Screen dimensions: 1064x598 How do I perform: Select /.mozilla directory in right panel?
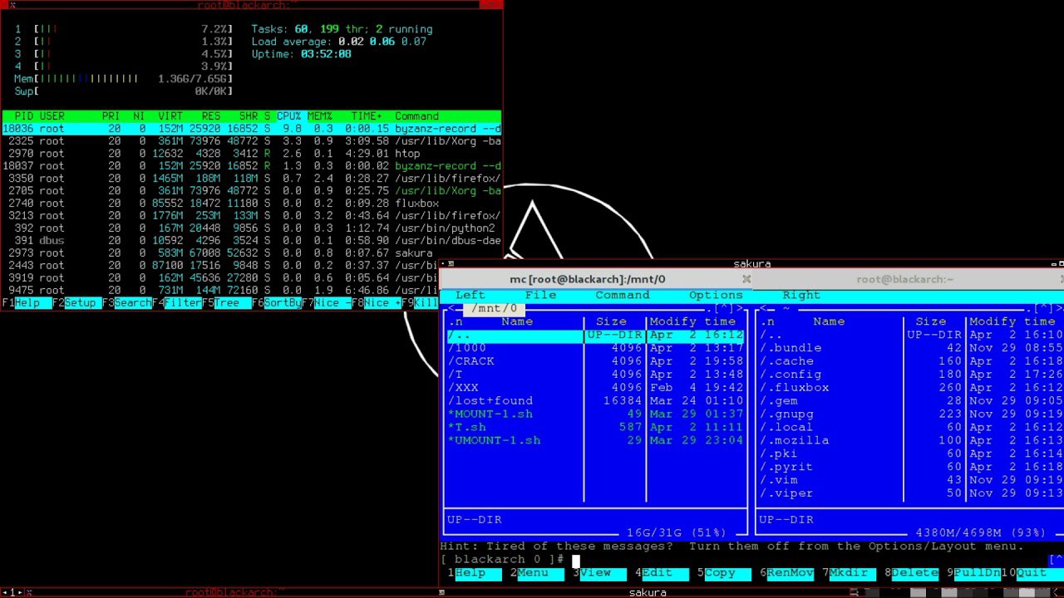(x=911, y=440)
